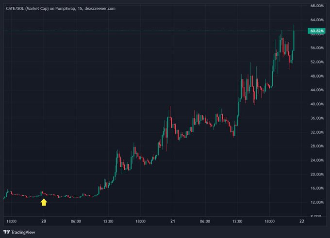
Task: Click the 32.00M price axis label
Action: coord(317,132)
